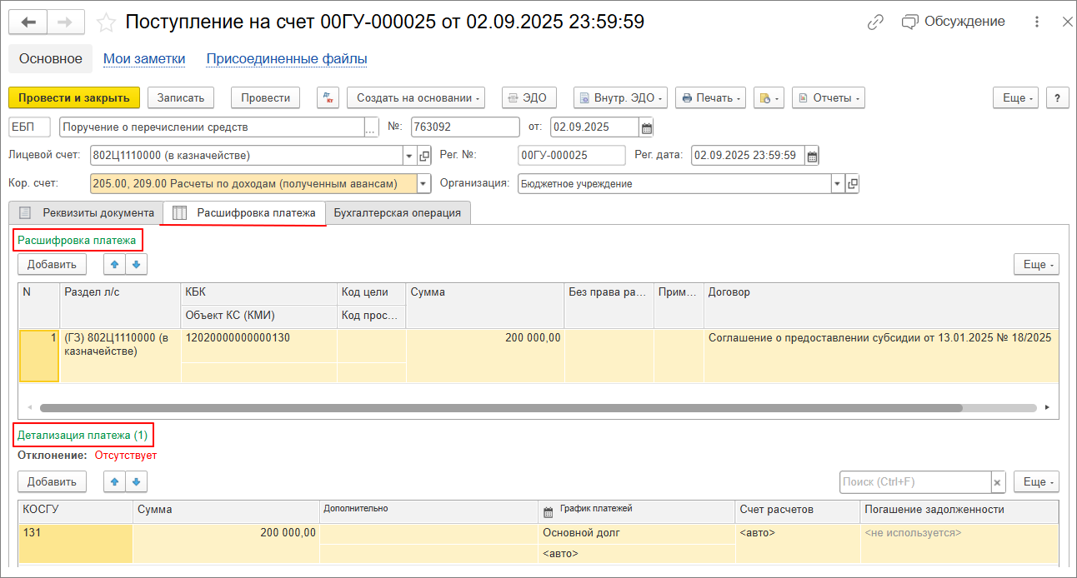Clear the search field with X
This screenshot has height=578, width=1077.
pos(997,482)
